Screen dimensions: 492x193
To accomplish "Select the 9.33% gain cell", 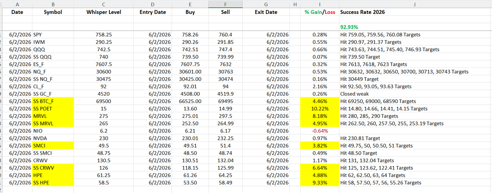I will click(319, 182).
